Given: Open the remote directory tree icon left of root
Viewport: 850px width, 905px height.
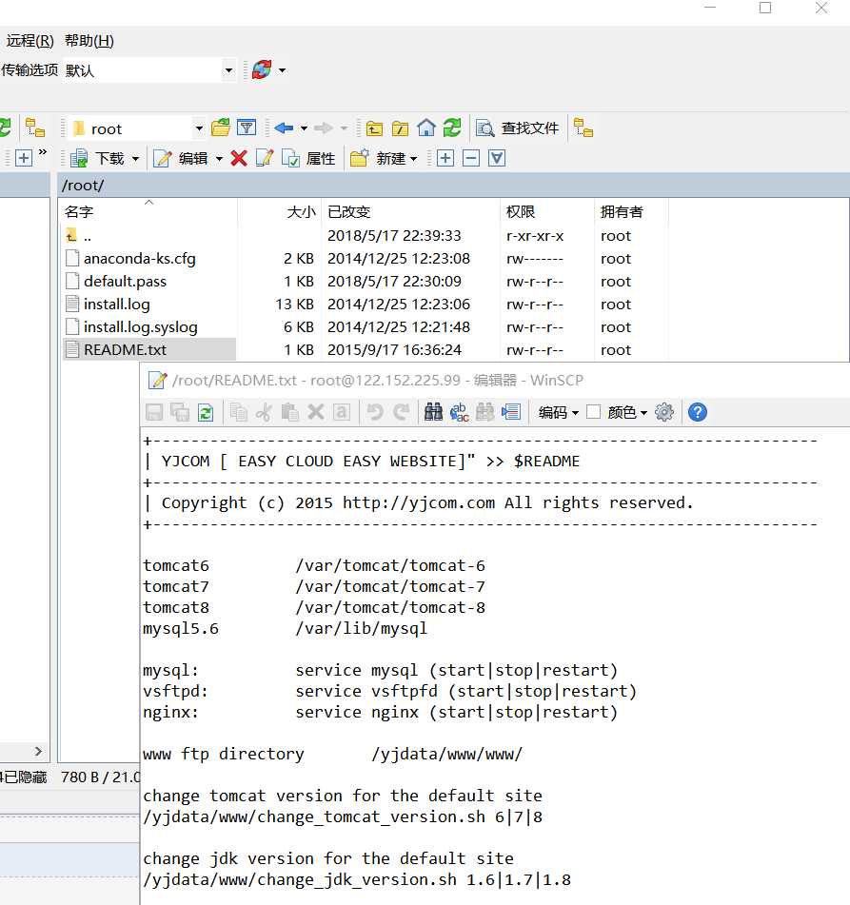Looking at the screenshot, I should [x=35, y=128].
